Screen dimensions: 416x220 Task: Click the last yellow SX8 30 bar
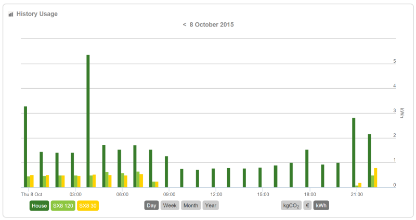375,177
